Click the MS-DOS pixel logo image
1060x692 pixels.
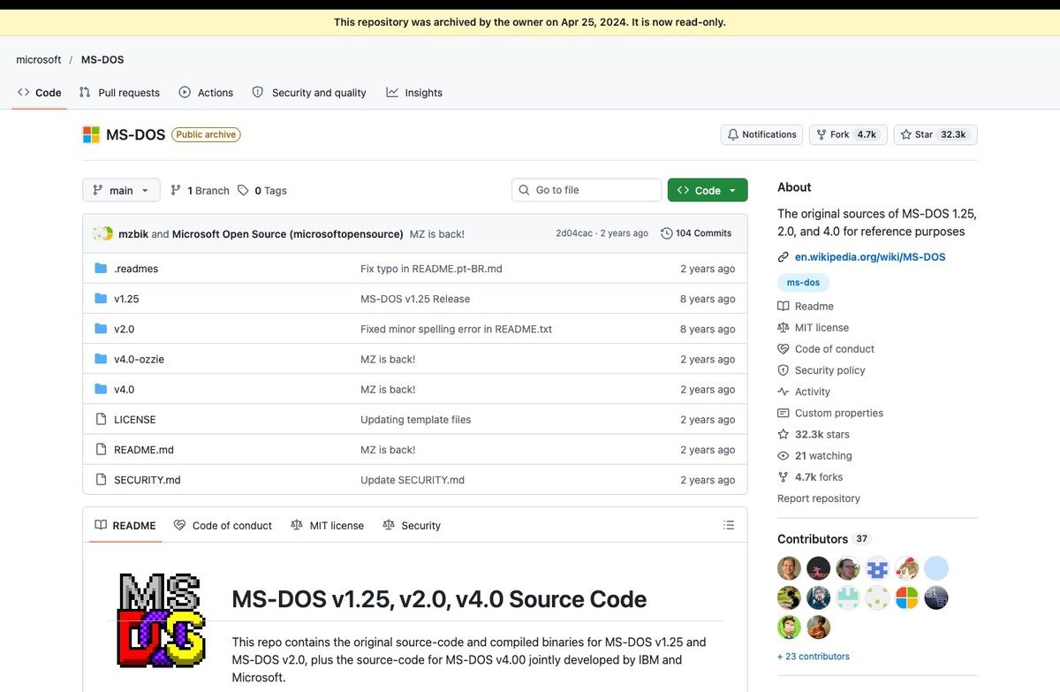click(162, 620)
